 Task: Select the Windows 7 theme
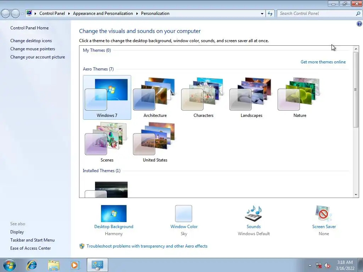click(107, 97)
